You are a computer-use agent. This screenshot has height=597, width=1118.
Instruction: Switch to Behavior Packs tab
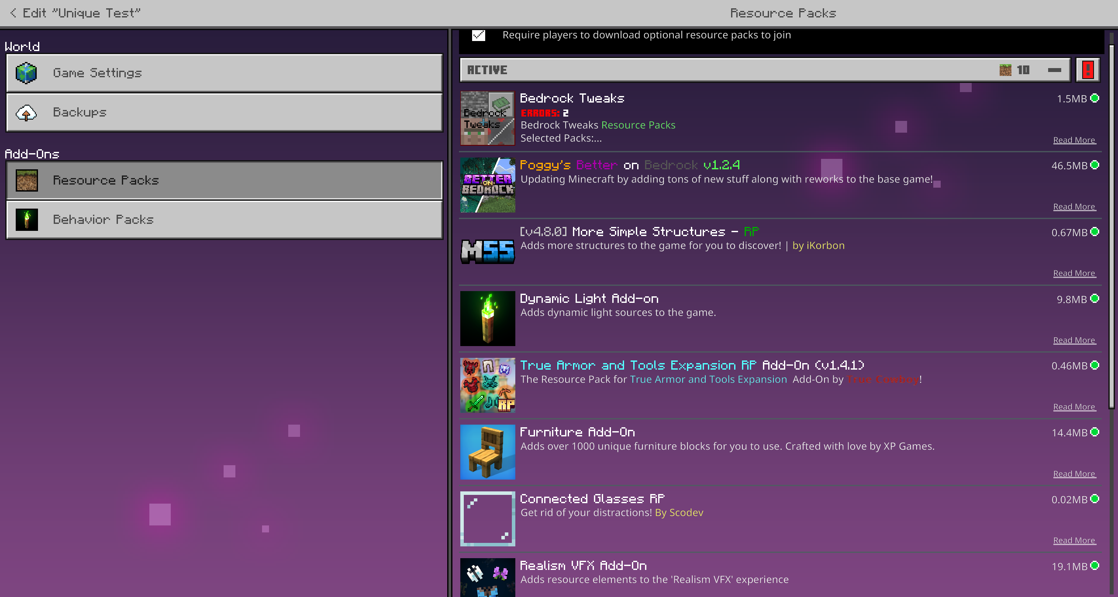tap(224, 220)
